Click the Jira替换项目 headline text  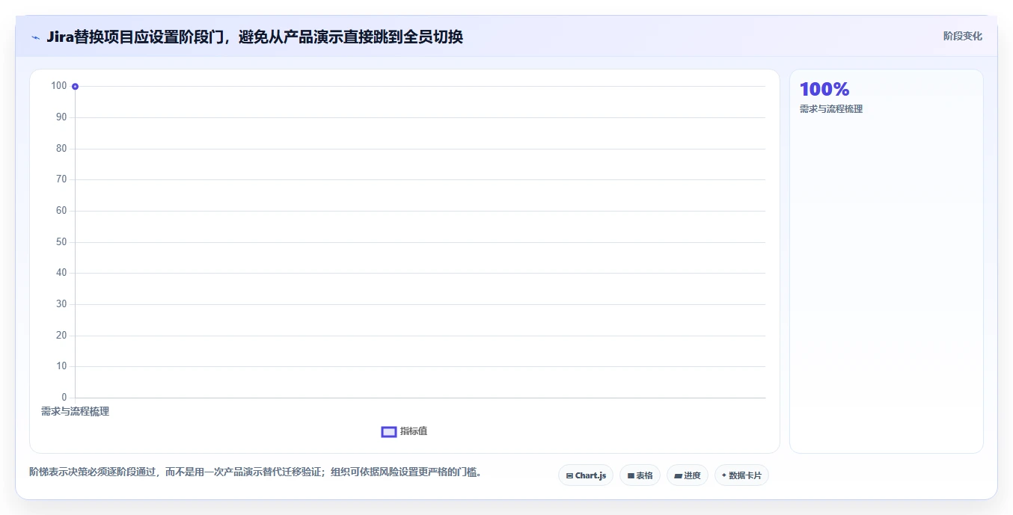(x=254, y=37)
